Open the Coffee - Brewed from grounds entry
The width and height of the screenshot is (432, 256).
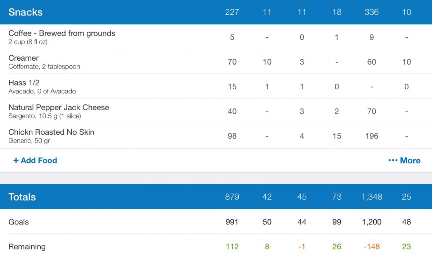[216, 37]
